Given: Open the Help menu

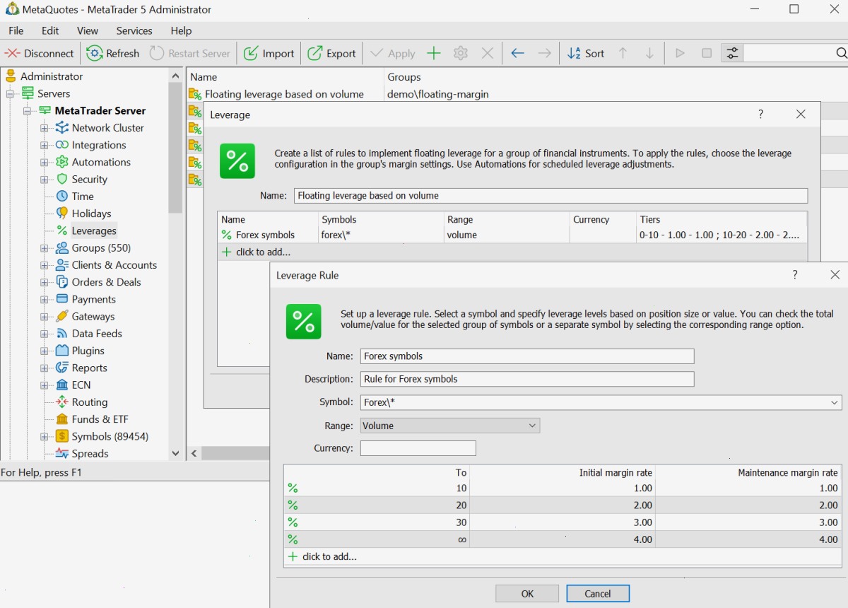Looking at the screenshot, I should [x=181, y=31].
